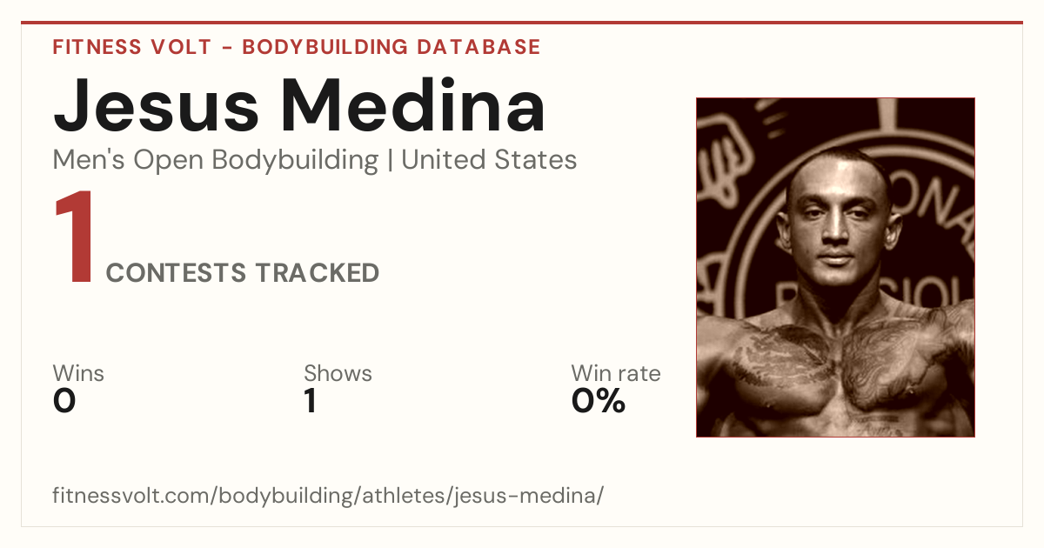1044x548 pixels.
Task: Click the Wins label
Action: tap(78, 373)
